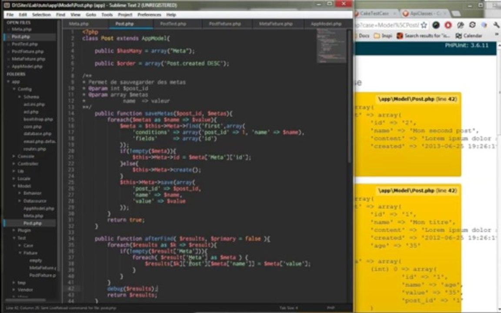Screen dimensions: 501x313
Task: Open the View menu
Action: tap(75, 15)
